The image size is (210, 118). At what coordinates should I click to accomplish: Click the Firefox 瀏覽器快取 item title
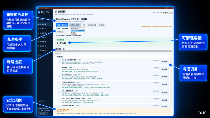coord(68,105)
